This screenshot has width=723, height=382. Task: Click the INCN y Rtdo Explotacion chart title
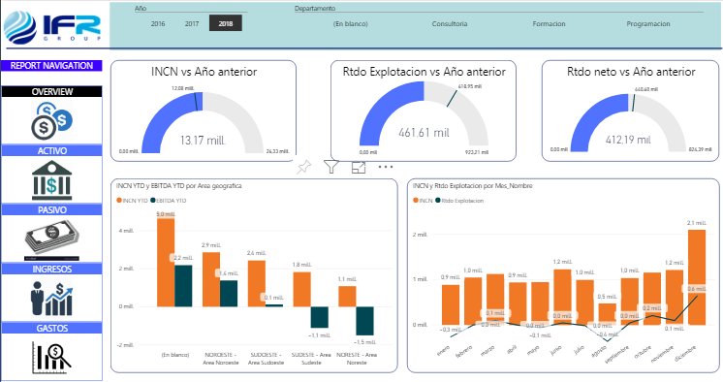coord(473,185)
